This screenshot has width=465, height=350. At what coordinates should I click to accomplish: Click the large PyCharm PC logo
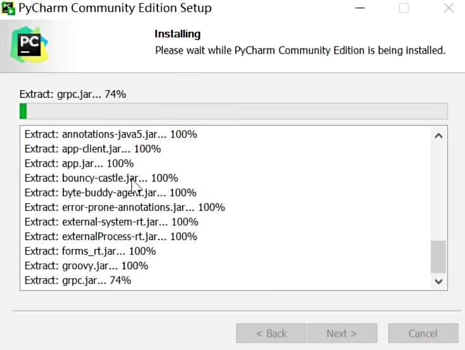29,44
